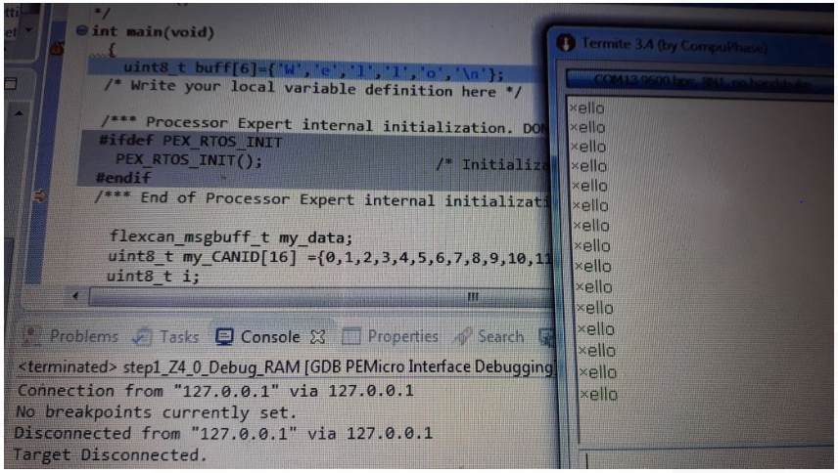Viewport: 838px width, 473px height.
Task: Click the Termite application icon in title bar
Action: (x=566, y=43)
